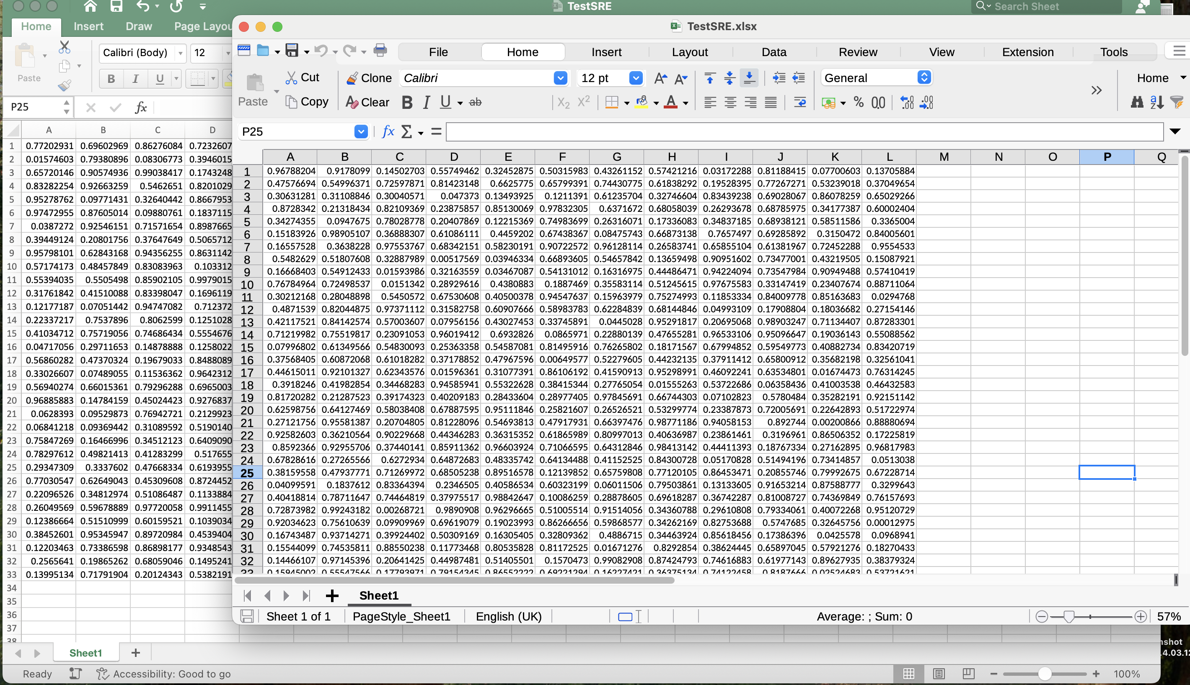Toggle Strikethrough text formatting
The image size is (1190, 685).
pos(476,102)
